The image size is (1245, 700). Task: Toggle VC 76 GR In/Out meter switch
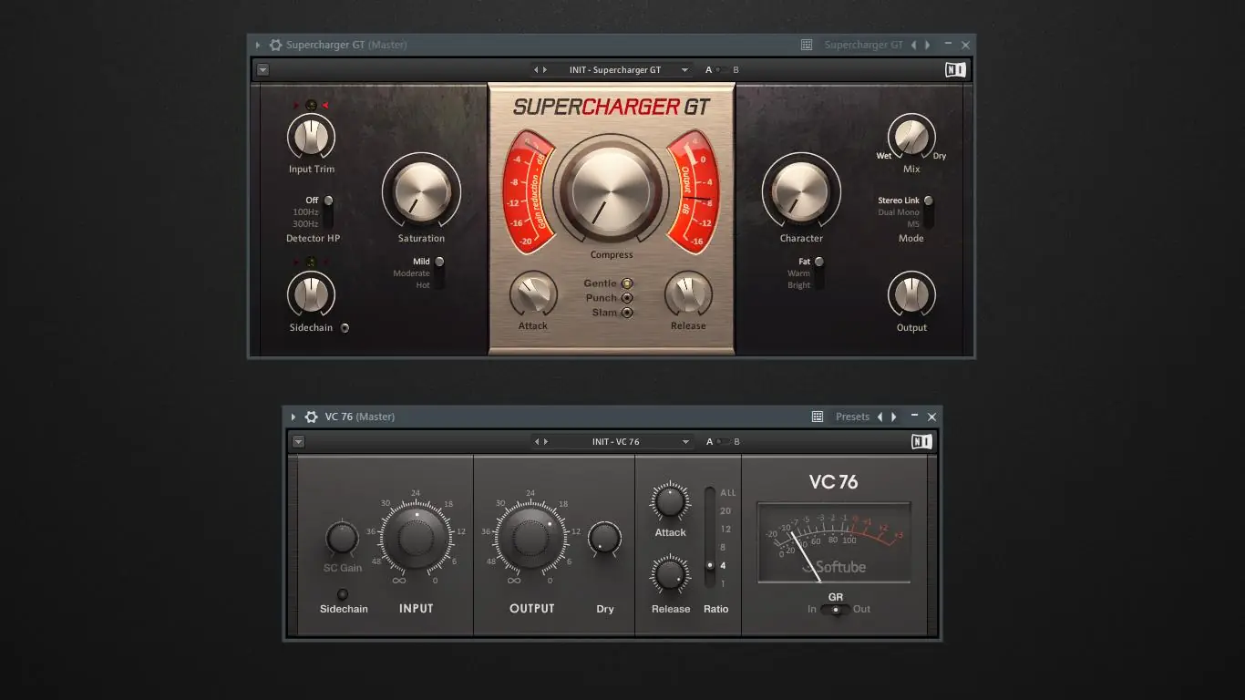tap(835, 609)
